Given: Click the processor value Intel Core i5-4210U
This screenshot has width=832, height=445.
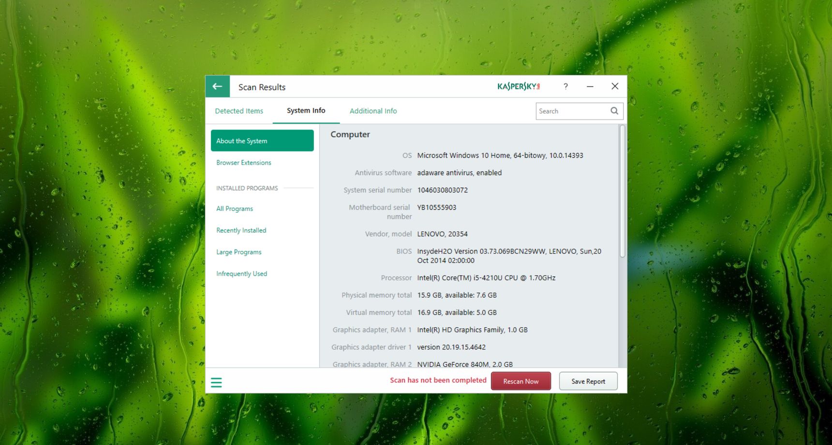Looking at the screenshot, I should click(x=486, y=278).
